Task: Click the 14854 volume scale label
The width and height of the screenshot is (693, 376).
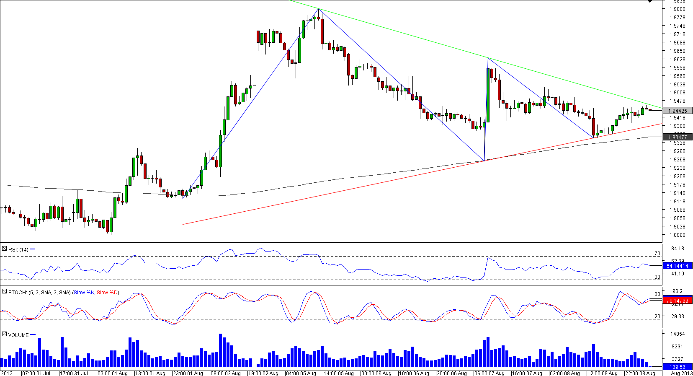Action: (x=678, y=334)
